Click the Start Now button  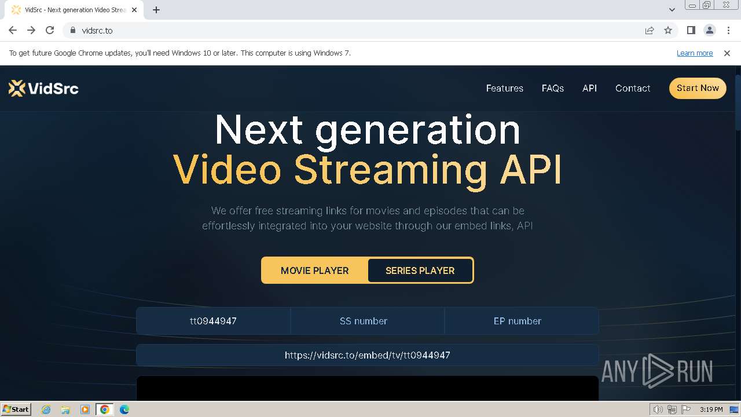pyautogui.click(x=698, y=88)
